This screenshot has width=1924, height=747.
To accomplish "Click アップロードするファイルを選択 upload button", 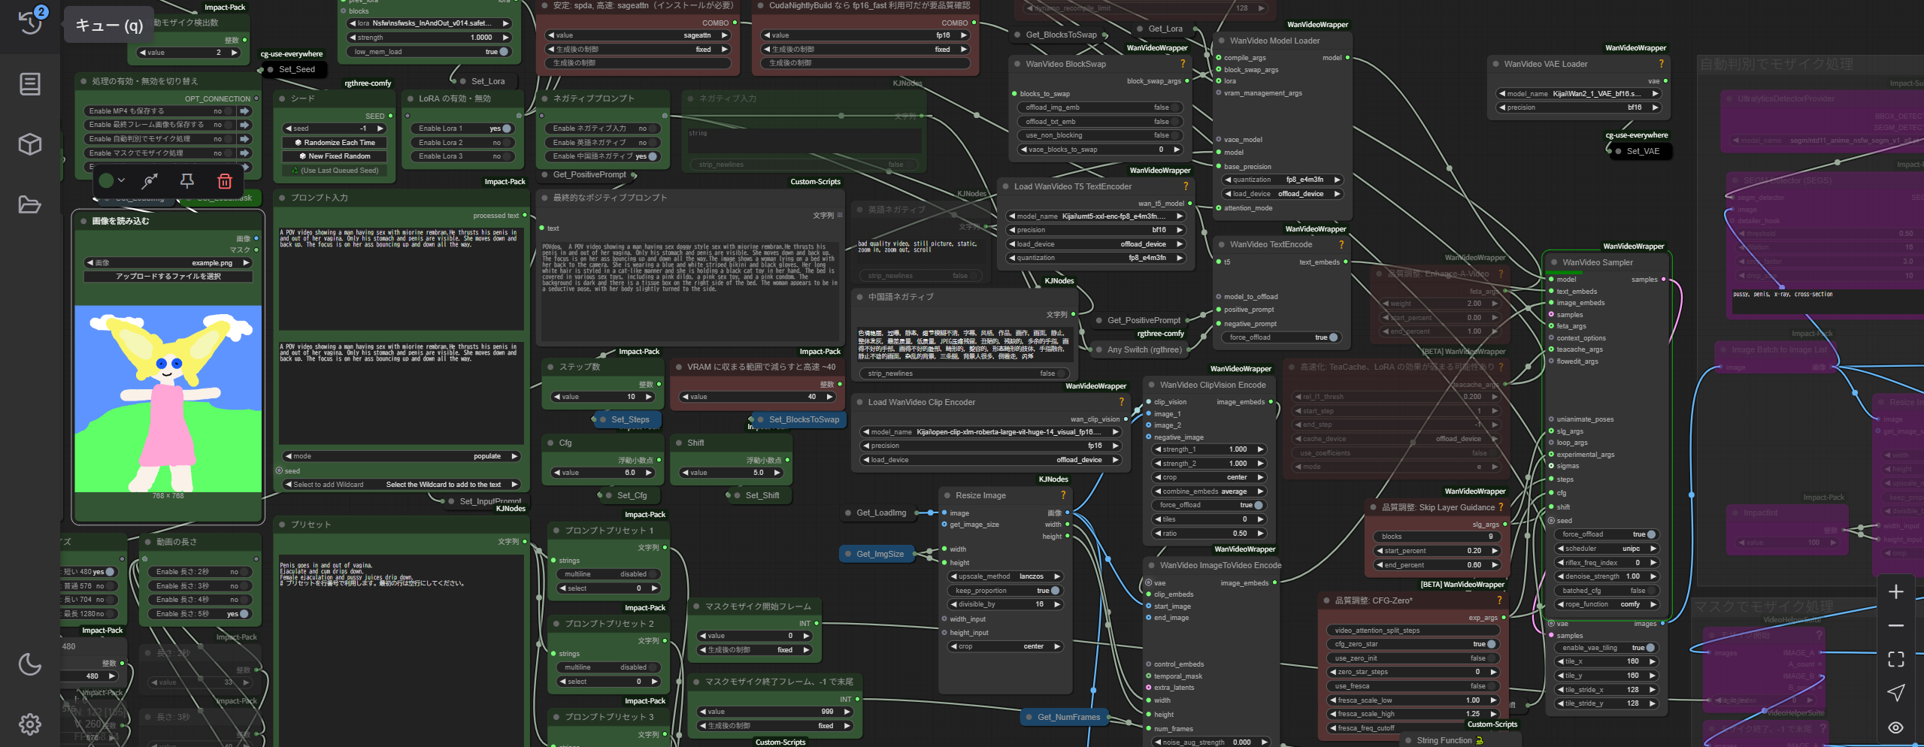I will [x=168, y=277].
